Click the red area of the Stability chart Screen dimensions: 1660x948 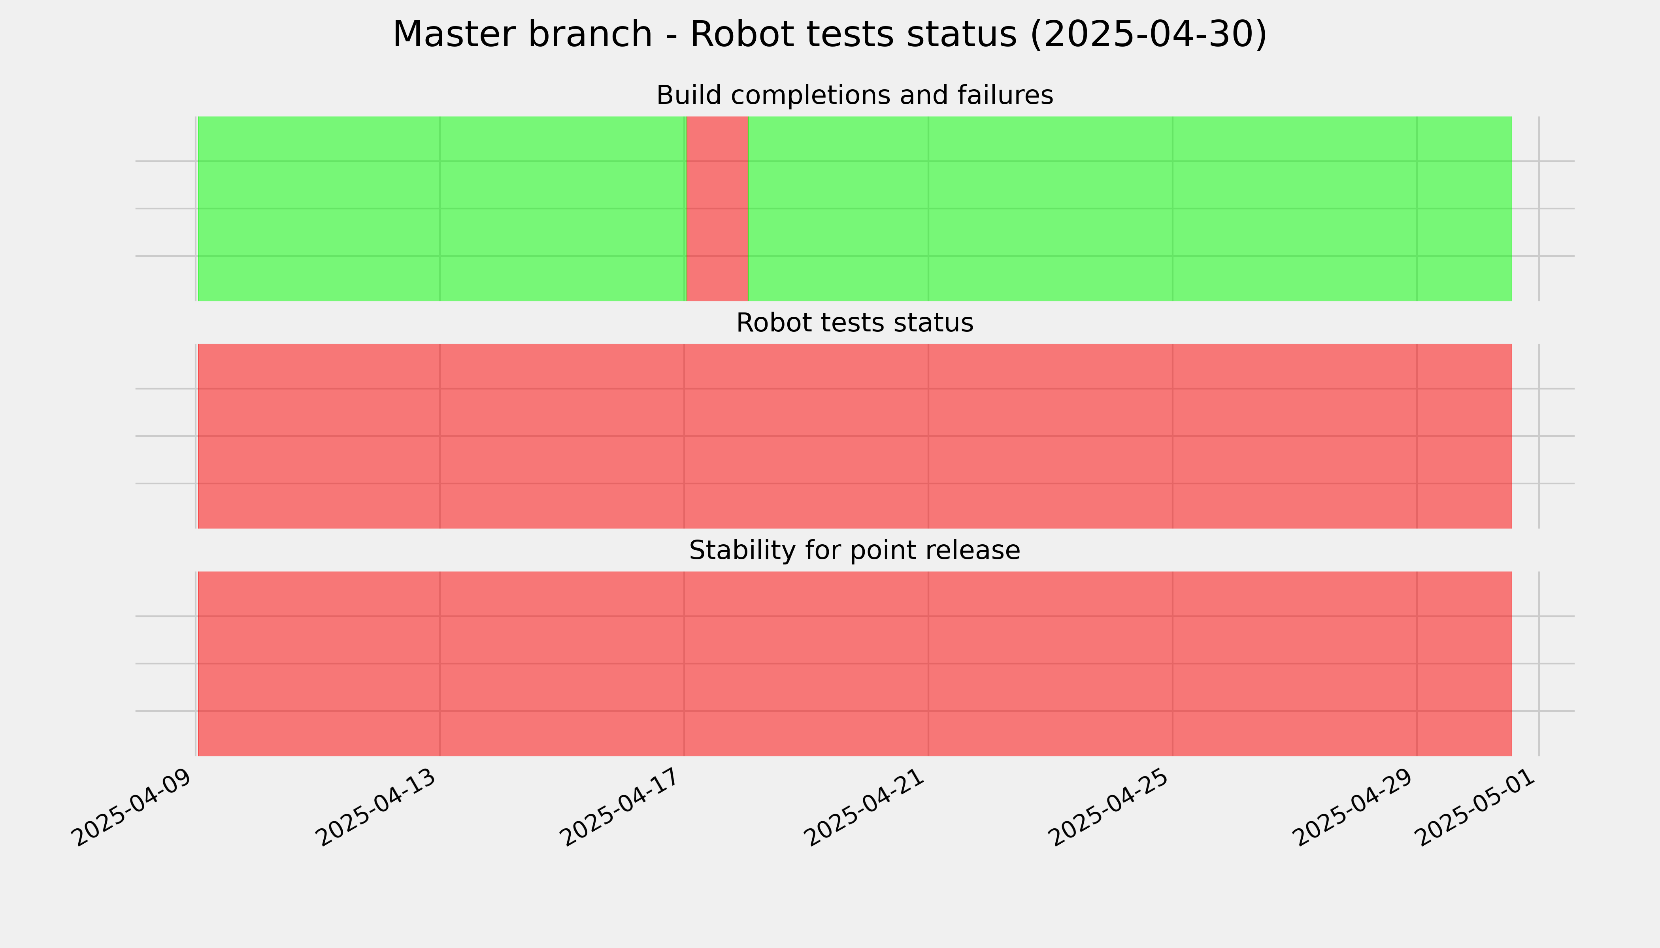pyautogui.click(x=854, y=664)
